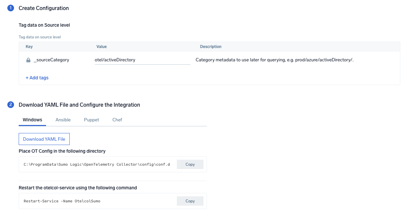This screenshot has height=222, width=415.
Task: Click the Restart the otelcol-service label
Action: [x=78, y=188]
